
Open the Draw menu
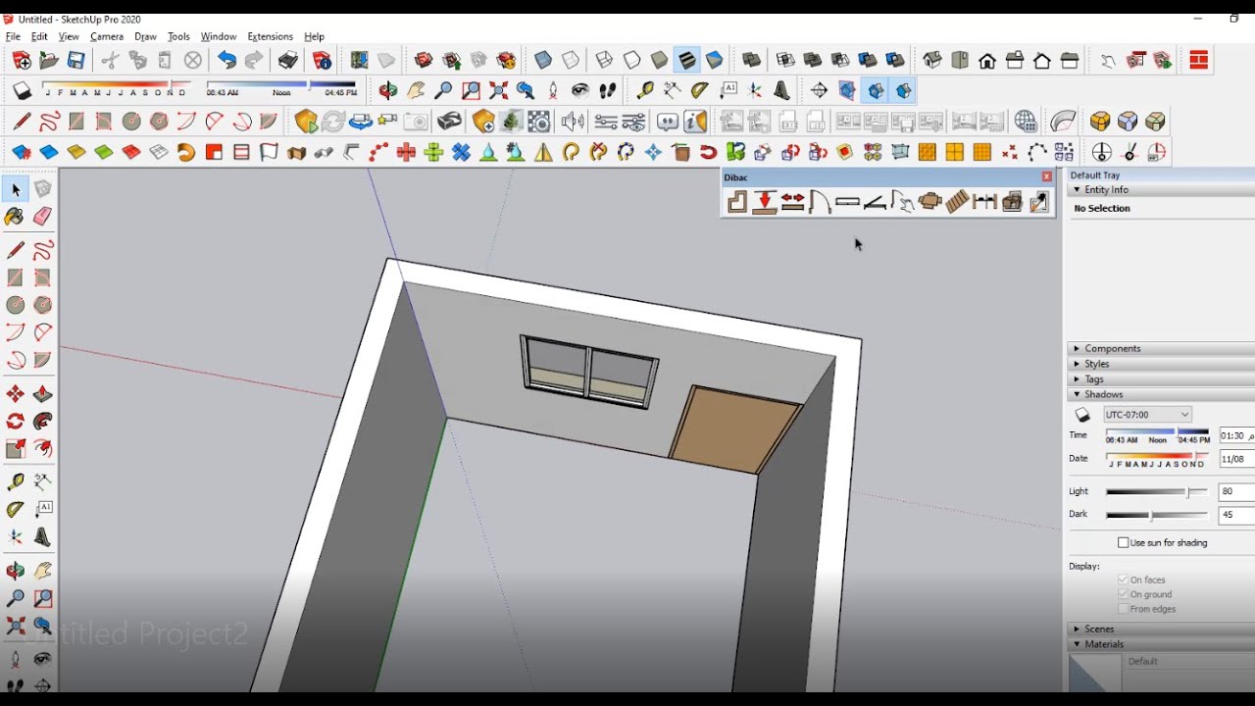[x=145, y=36]
